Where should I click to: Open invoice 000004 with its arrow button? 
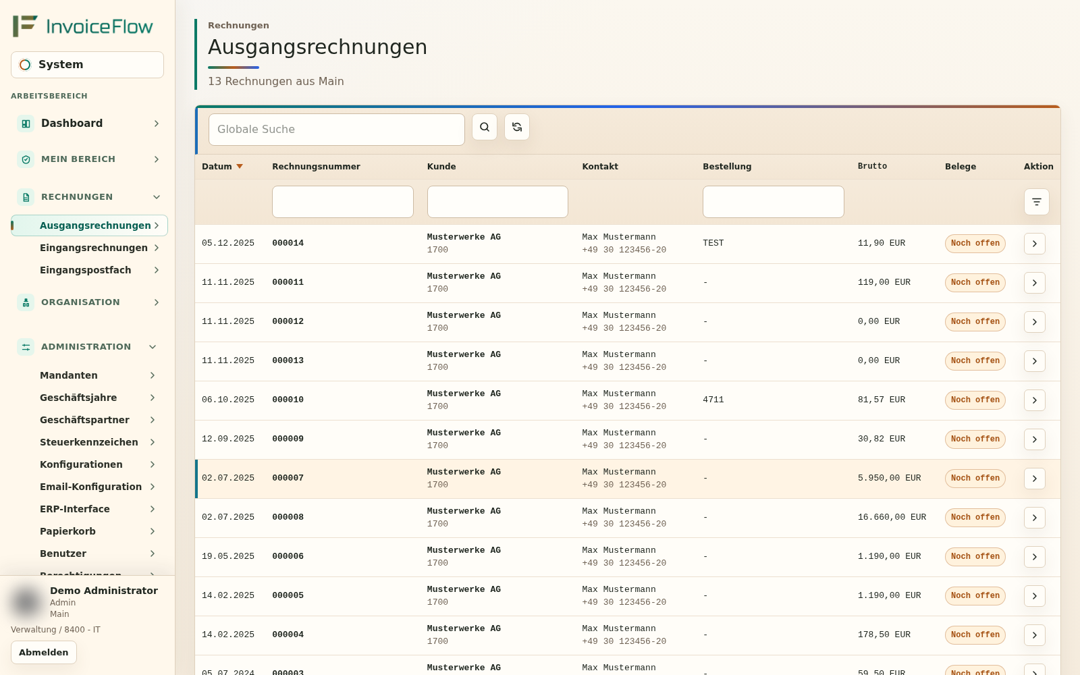click(x=1035, y=635)
